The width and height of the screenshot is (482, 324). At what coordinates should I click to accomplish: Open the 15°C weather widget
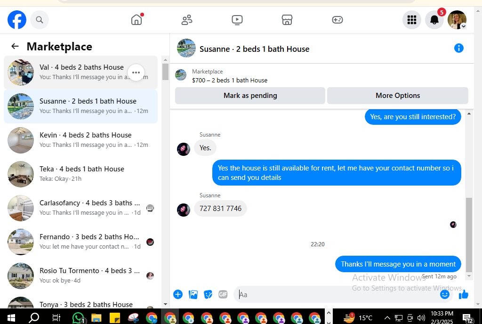point(358,317)
